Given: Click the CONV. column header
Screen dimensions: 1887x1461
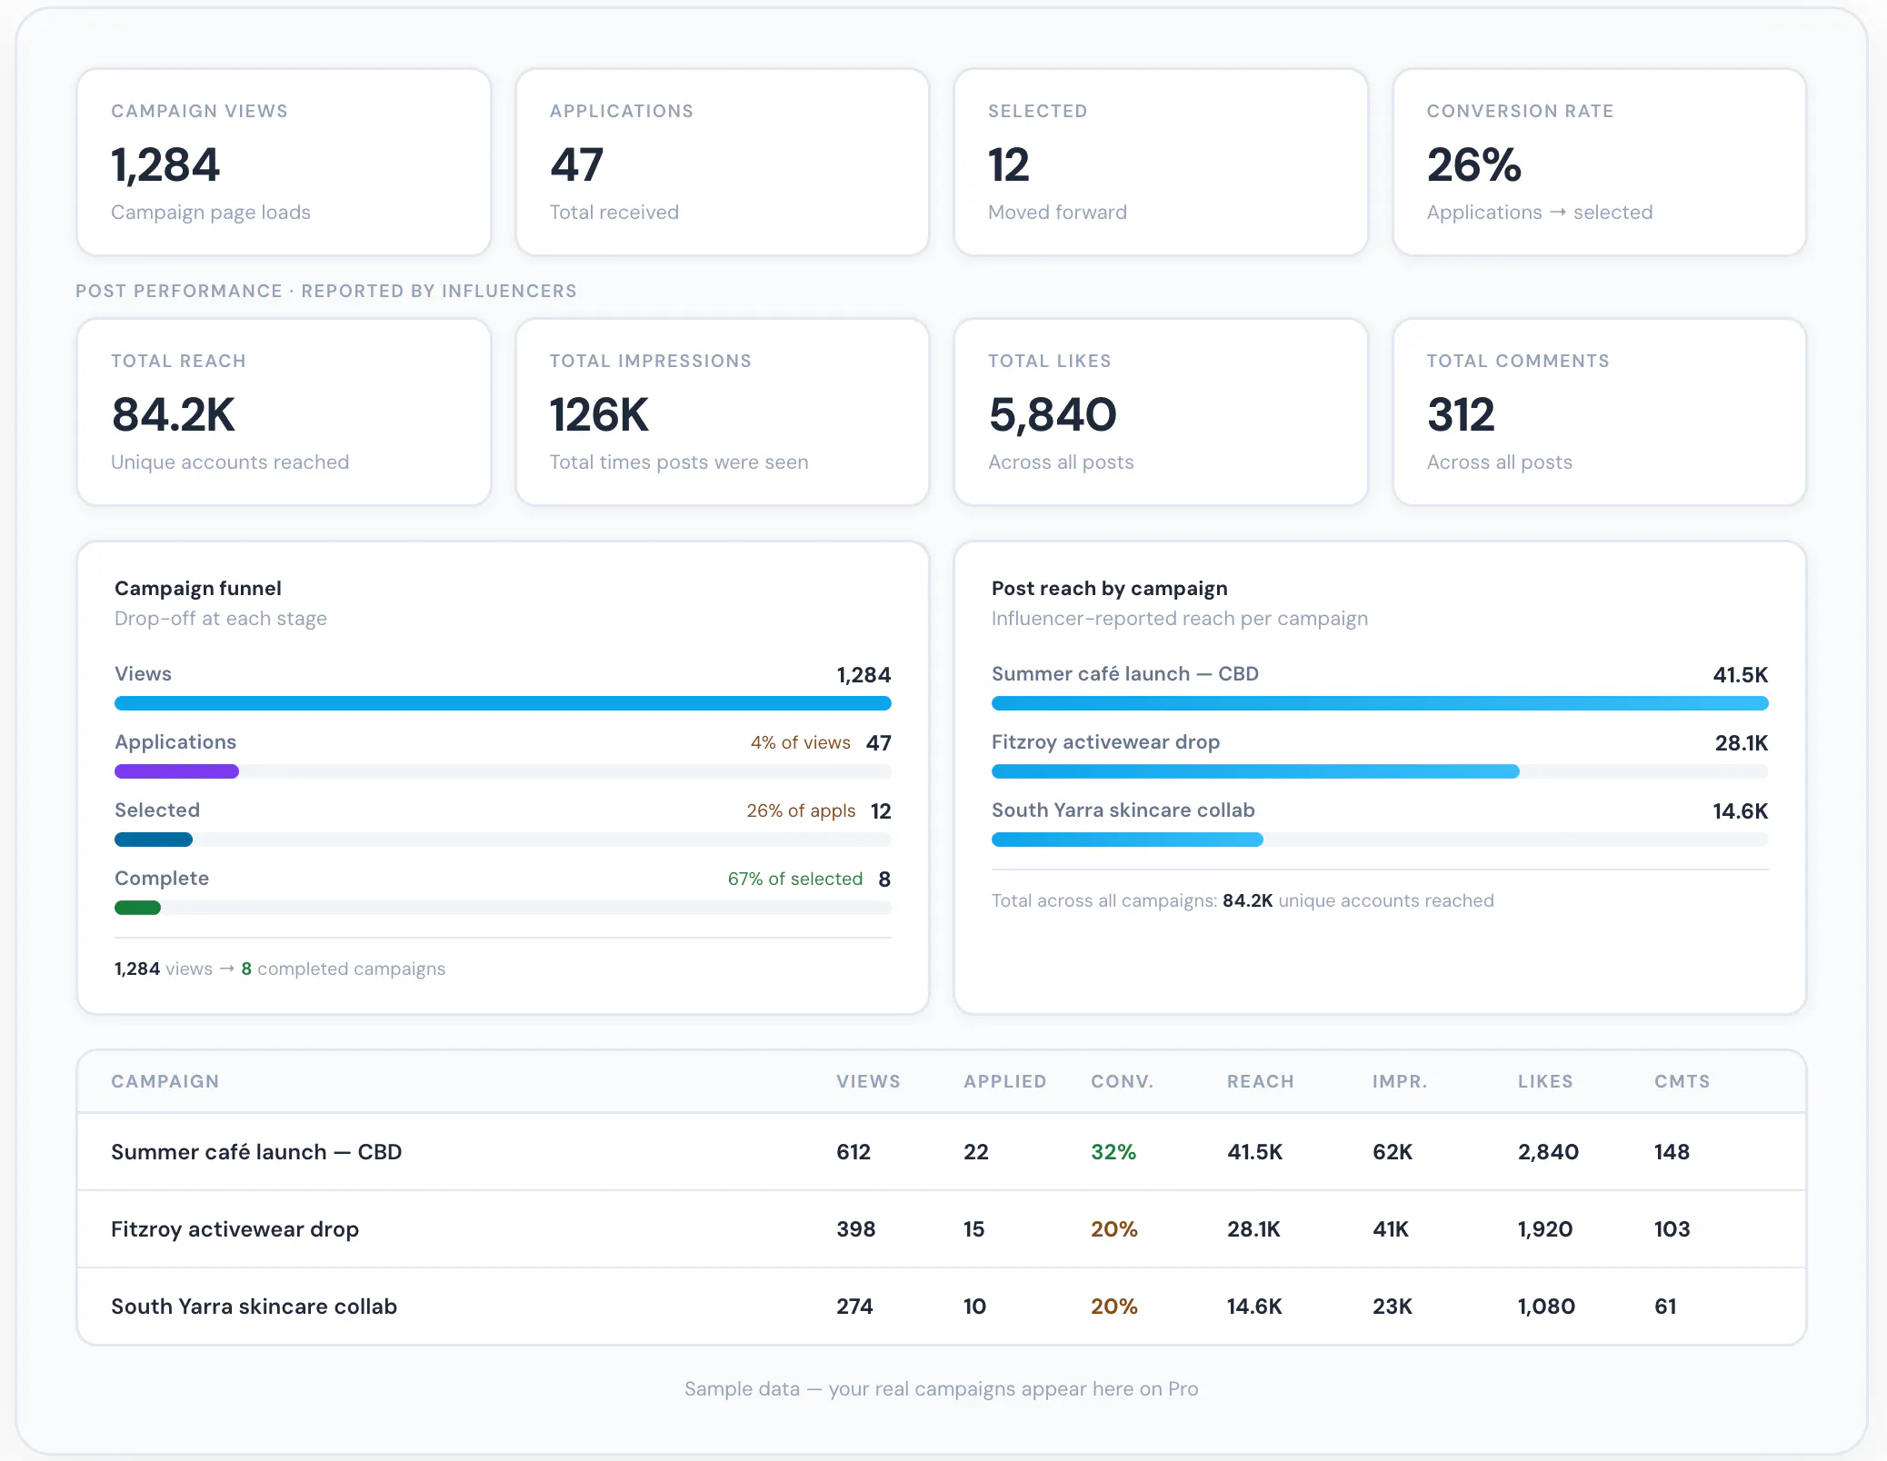Looking at the screenshot, I should click(1122, 1081).
